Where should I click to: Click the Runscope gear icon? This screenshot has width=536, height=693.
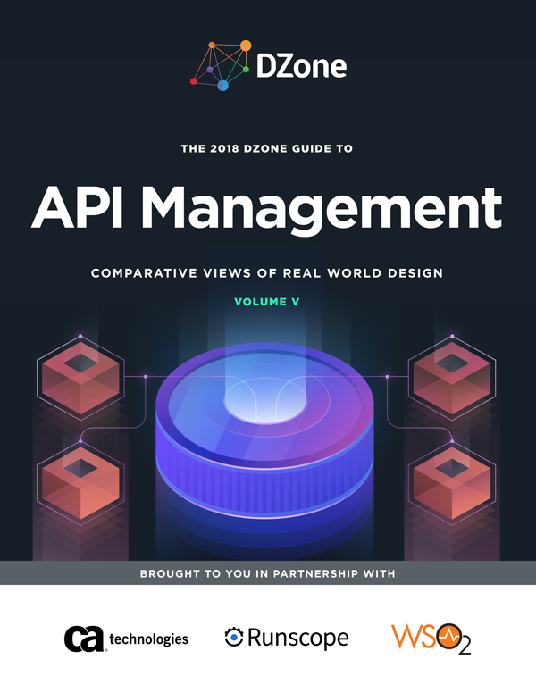(x=234, y=638)
